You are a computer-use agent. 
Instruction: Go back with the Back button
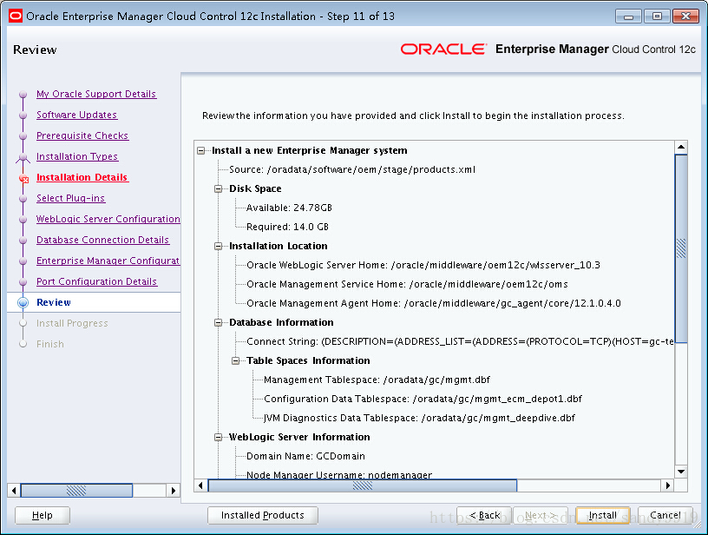pos(484,515)
